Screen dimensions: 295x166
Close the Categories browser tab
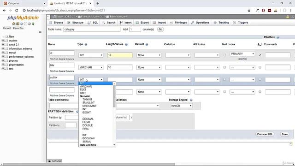click(44, 3)
